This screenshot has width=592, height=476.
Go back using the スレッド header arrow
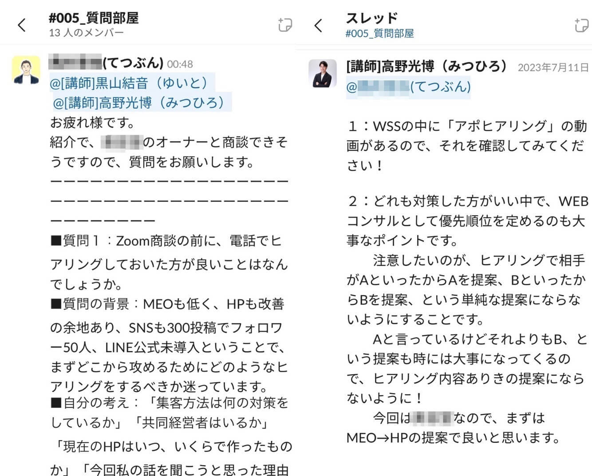[x=318, y=25]
